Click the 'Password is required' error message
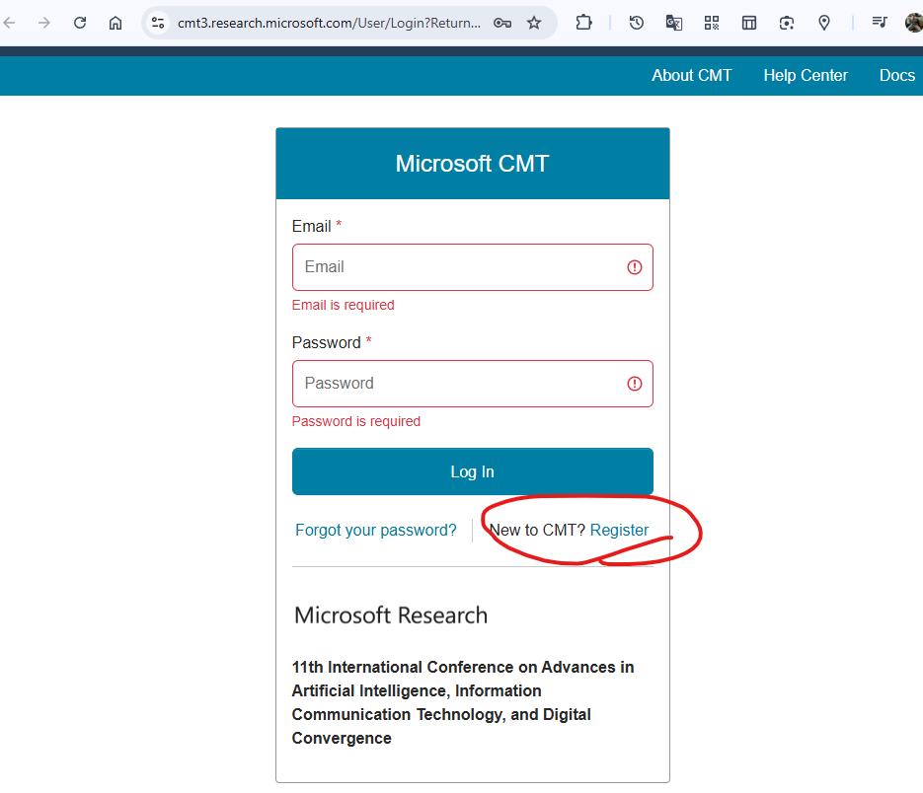The image size is (923, 793). [x=356, y=421]
